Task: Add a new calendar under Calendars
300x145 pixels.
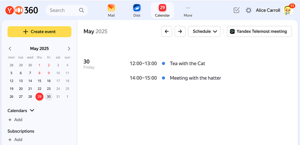Action: 15,120
